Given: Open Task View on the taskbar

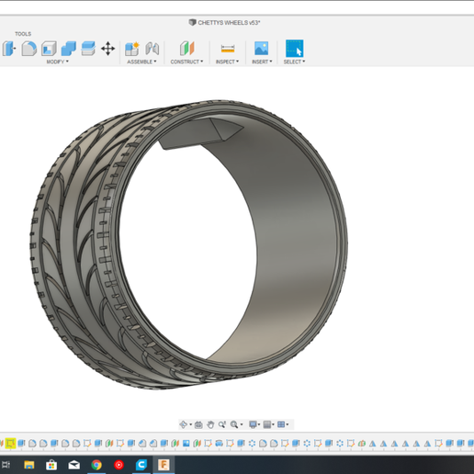Looking at the screenshot, I should click(6, 465).
